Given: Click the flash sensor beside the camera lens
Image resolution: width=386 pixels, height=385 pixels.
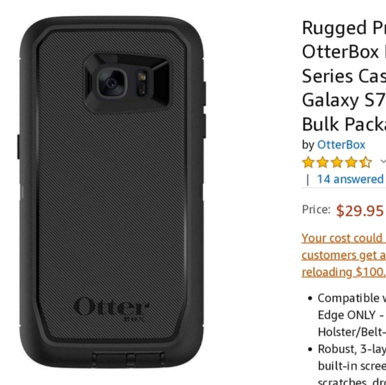Looking at the screenshot, I should (x=142, y=83).
